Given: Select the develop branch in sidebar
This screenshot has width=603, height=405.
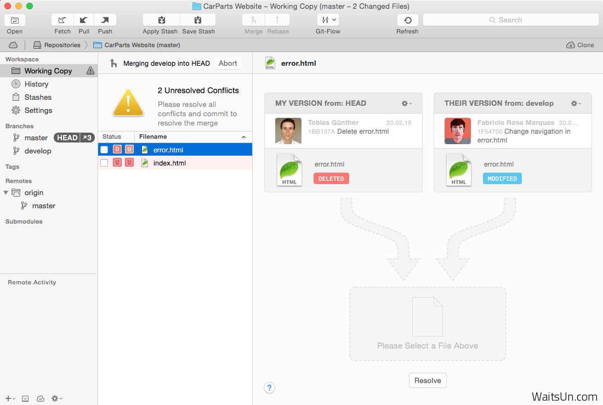Looking at the screenshot, I should pos(38,151).
